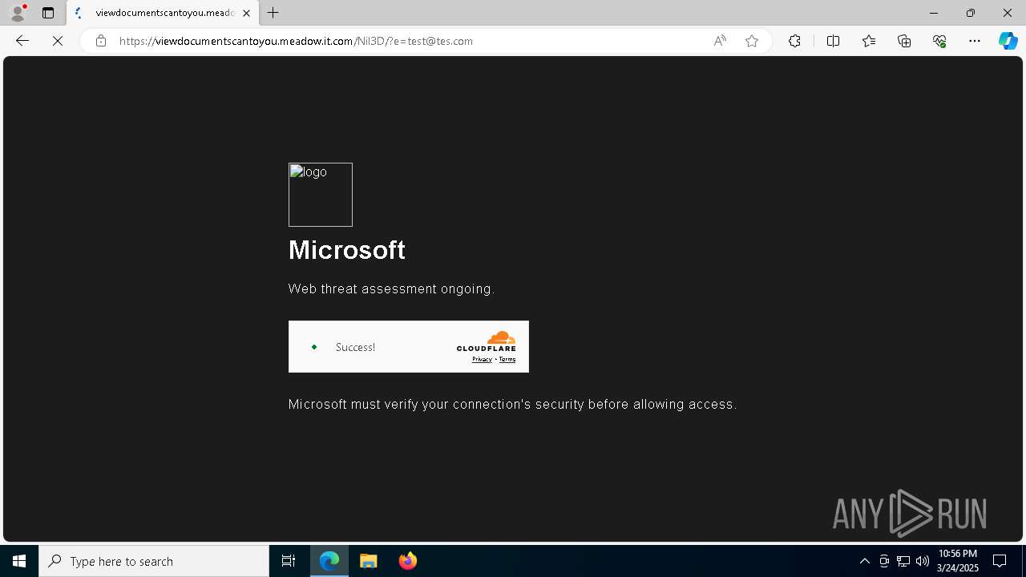
Task: Open a new tab with plus button
Action: tap(273, 13)
